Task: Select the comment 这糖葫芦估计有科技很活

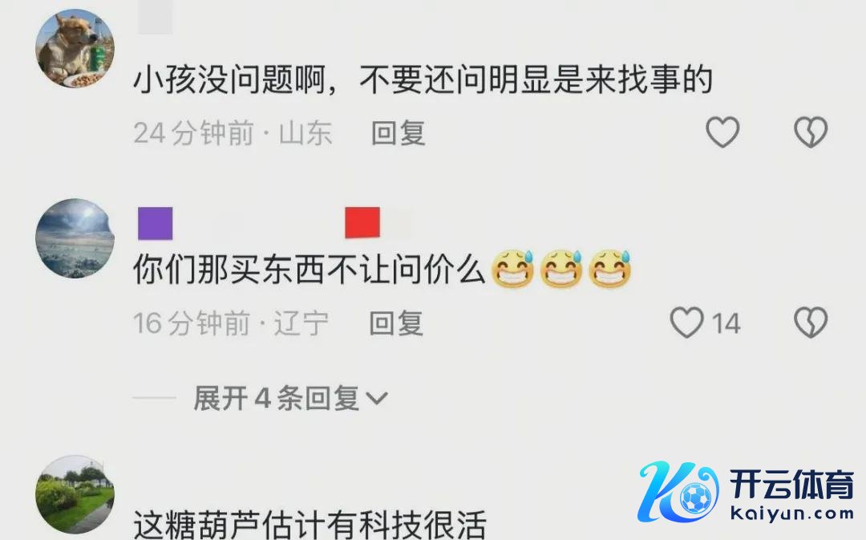Action: pos(310,524)
